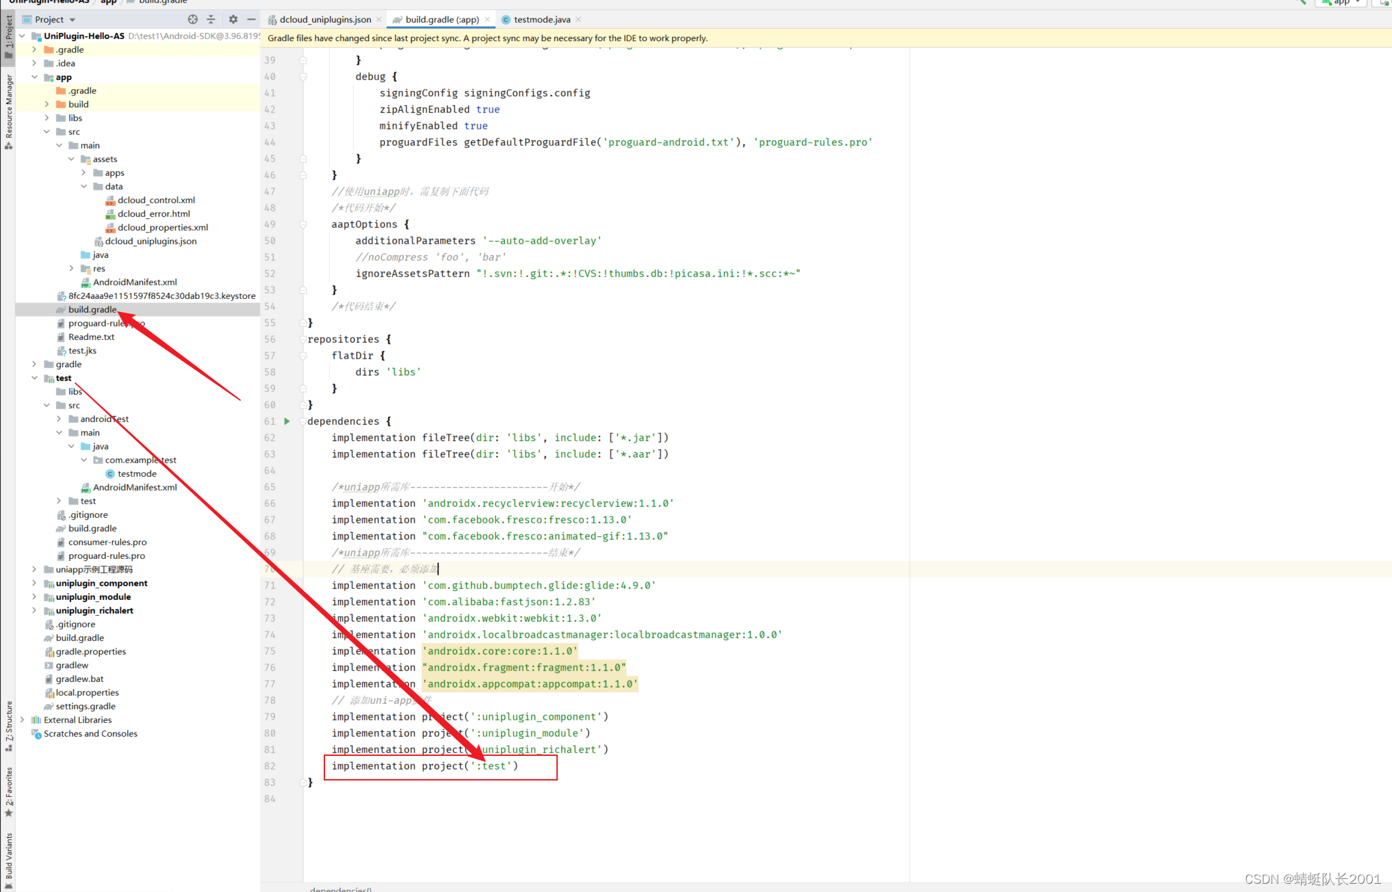Select Scratches and Consoles node
The image size is (1392, 892).
[90, 733]
